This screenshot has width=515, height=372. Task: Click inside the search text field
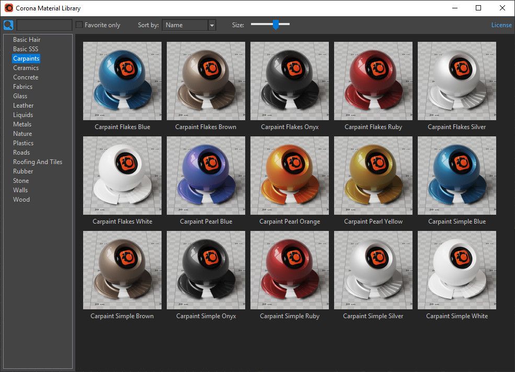point(44,25)
